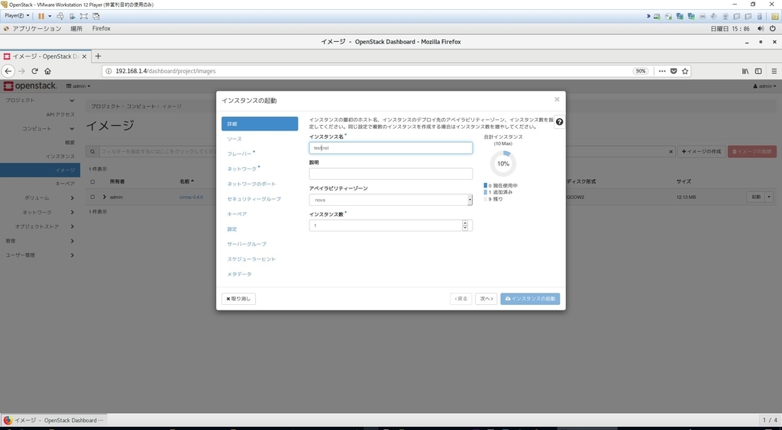This screenshot has height=430, width=782.
Task: Open the admin project selector beside the logo
Action: click(x=79, y=86)
